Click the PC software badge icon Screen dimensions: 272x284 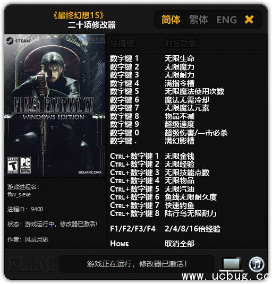[x=25, y=165]
